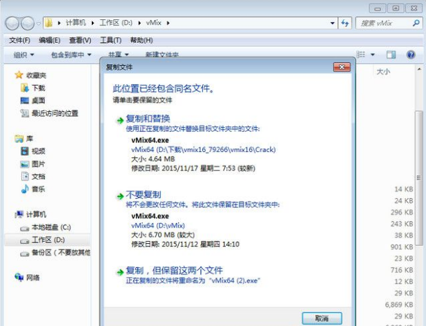Click the green arrow beside 复制和替换
The width and height of the screenshot is (426, 326).
pyautogui.click(x=120, y=120)
